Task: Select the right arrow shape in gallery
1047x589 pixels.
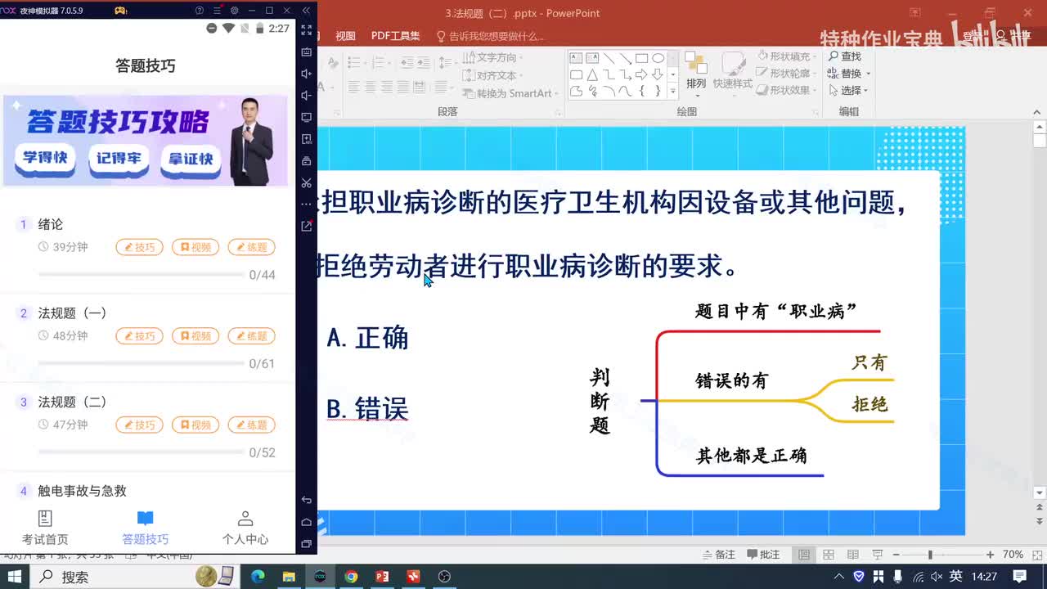Action: [641, 74]
